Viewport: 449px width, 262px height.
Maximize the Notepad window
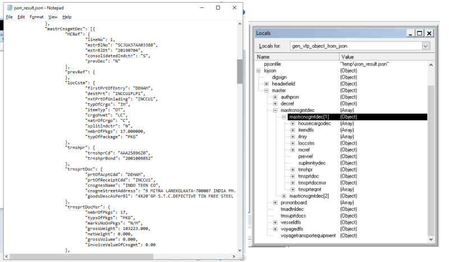tap(218, 8)
